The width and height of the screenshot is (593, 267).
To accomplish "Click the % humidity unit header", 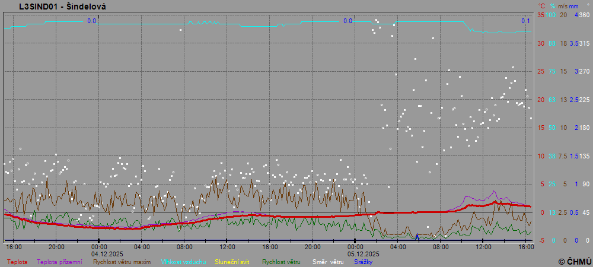I will (552, 5).
